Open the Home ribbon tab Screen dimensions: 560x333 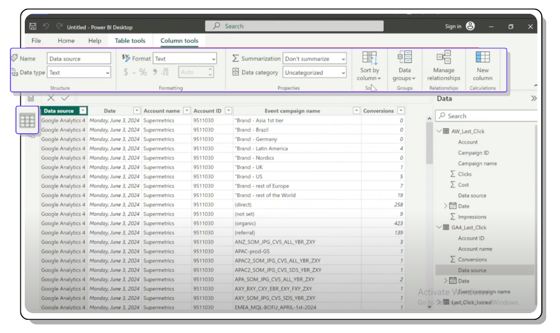[66, 41]
